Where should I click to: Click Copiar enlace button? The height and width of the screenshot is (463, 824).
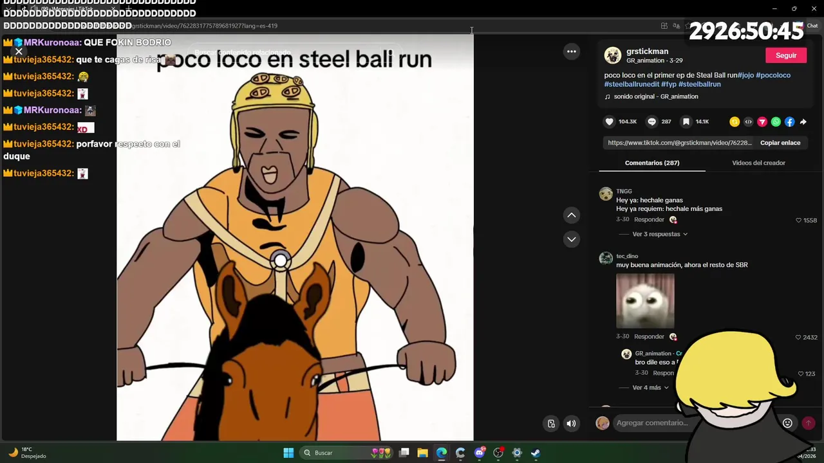pos(780,143)
